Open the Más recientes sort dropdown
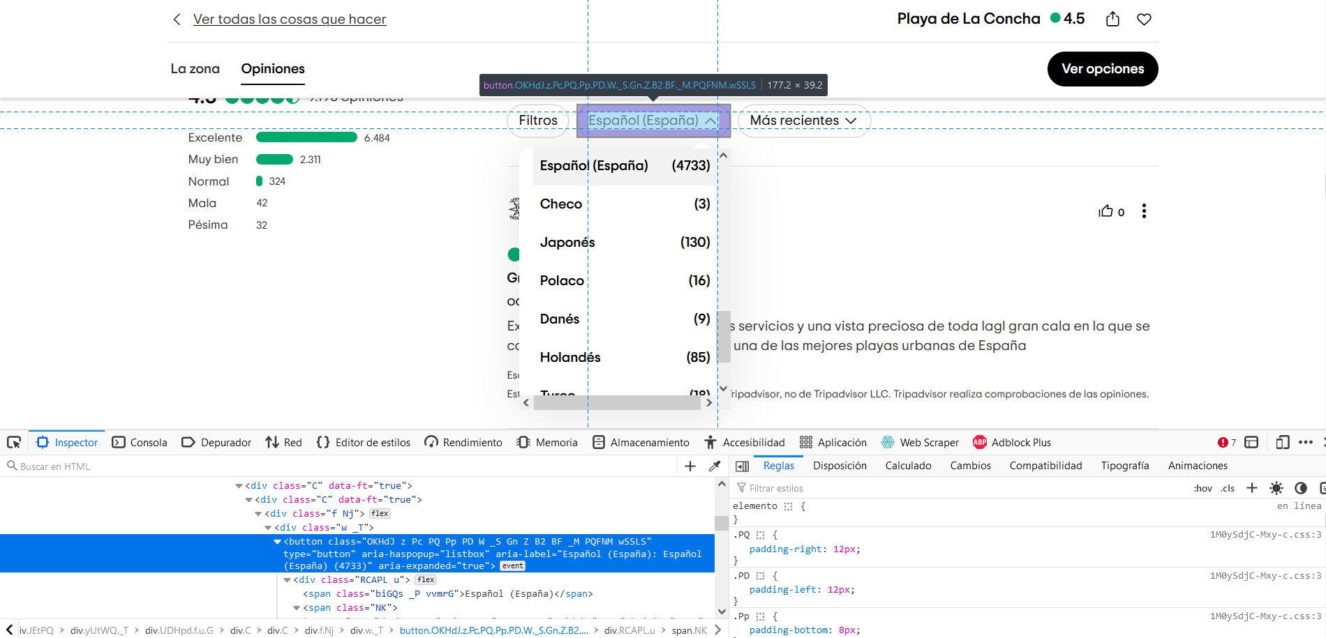 click(x=803, y=121)
